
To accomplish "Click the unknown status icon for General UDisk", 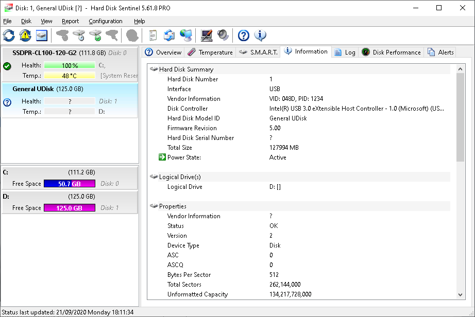I will [7, 102].
